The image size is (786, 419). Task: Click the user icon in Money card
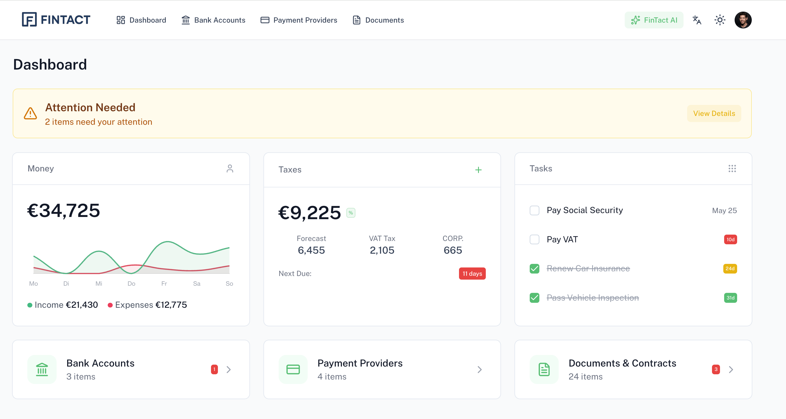point(230,169)
